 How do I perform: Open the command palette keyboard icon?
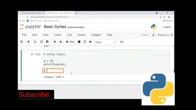[122, 42]
